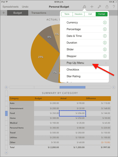Open Pop-Up Menu chevron
Screen dimensions: 118x157
point(106,63)
